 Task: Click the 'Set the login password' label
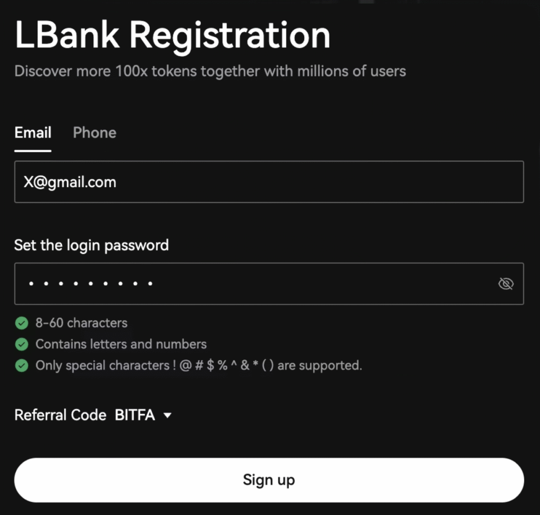point(91,245)
